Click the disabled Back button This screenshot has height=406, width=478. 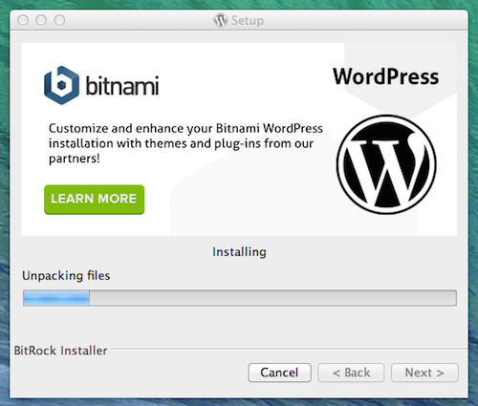[351, 373]
